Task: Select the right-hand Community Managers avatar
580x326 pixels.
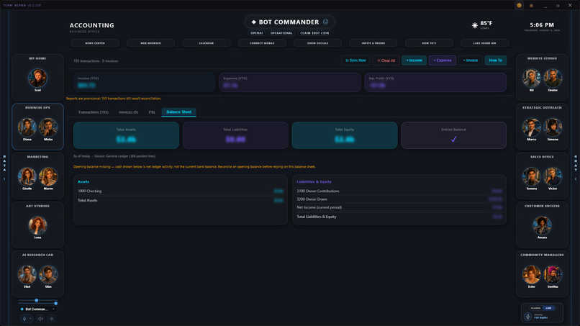Action: (x=553, y=275)
